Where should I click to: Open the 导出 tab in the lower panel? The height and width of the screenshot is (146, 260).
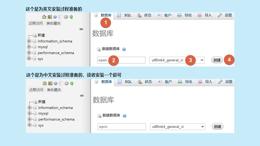(x=185, y=82)
